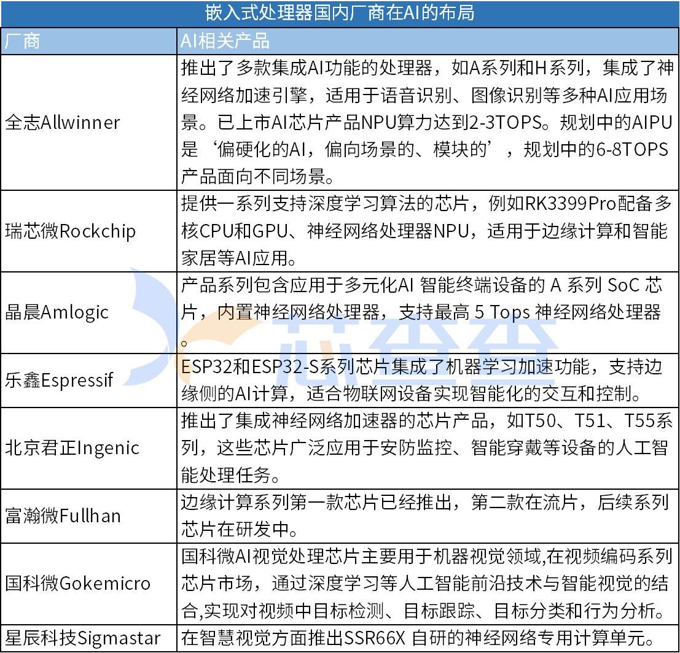
Task: Click the 瑞芯微Rockchip vendor cell
Action: pos(71,231)
